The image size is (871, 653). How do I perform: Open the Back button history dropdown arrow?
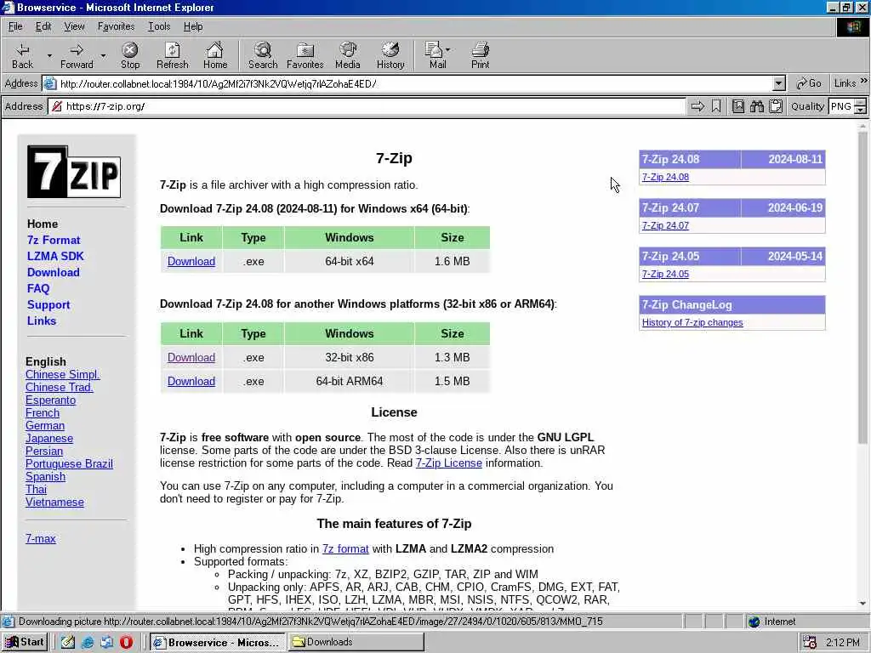[48, 55]
